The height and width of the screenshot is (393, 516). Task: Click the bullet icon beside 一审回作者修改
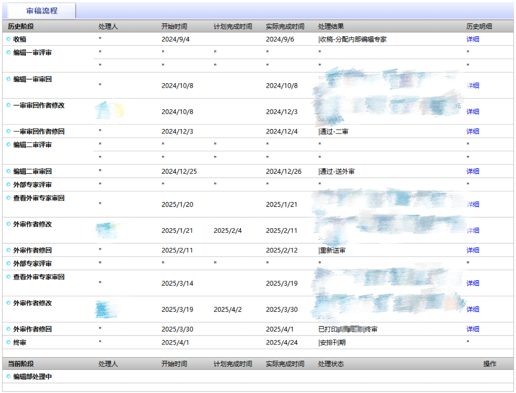point(9,105)
